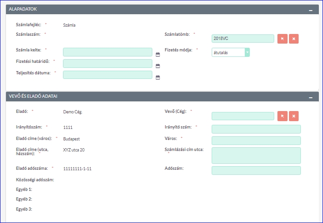
Task: Click the Teljesítés dátuma input field
Action: 107,75
